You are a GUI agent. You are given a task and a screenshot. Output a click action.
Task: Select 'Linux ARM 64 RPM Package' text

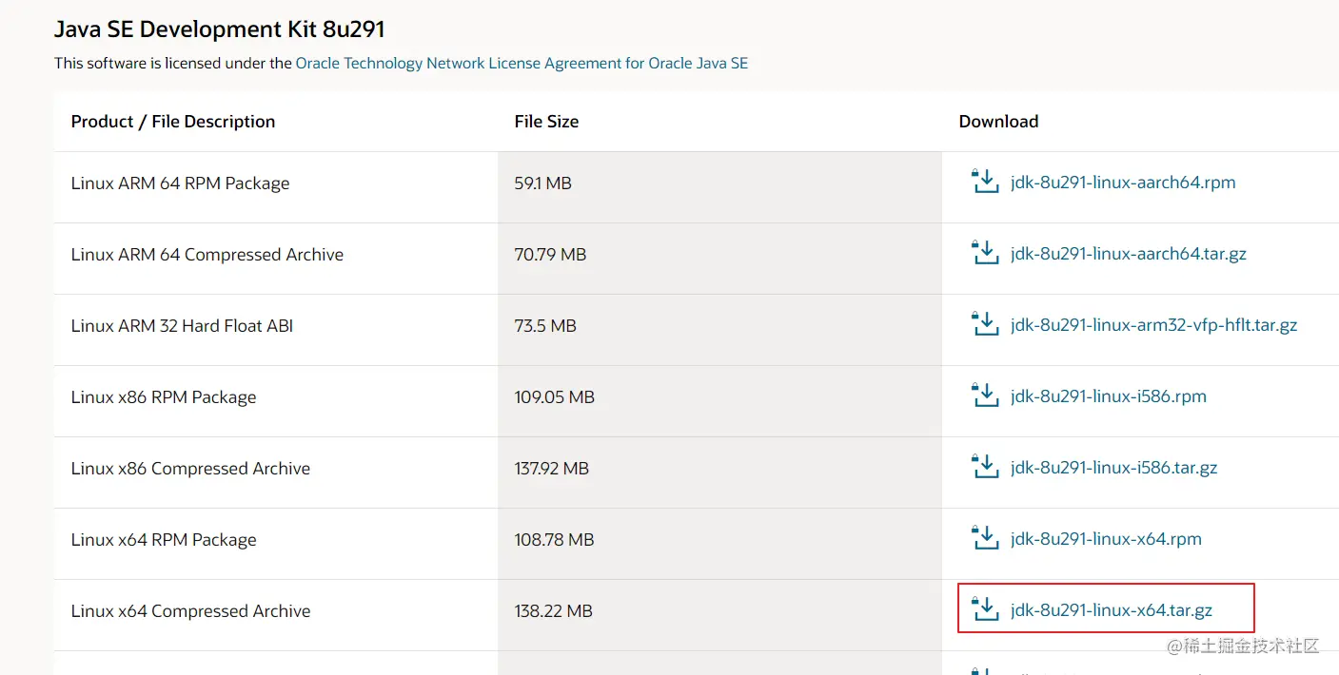180,183
